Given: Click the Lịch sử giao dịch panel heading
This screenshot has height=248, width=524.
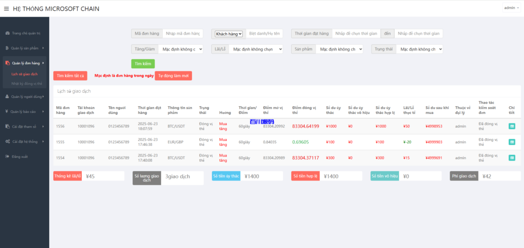Looking at the screenshot, I should pyautogui.click(x=74, y=91).
